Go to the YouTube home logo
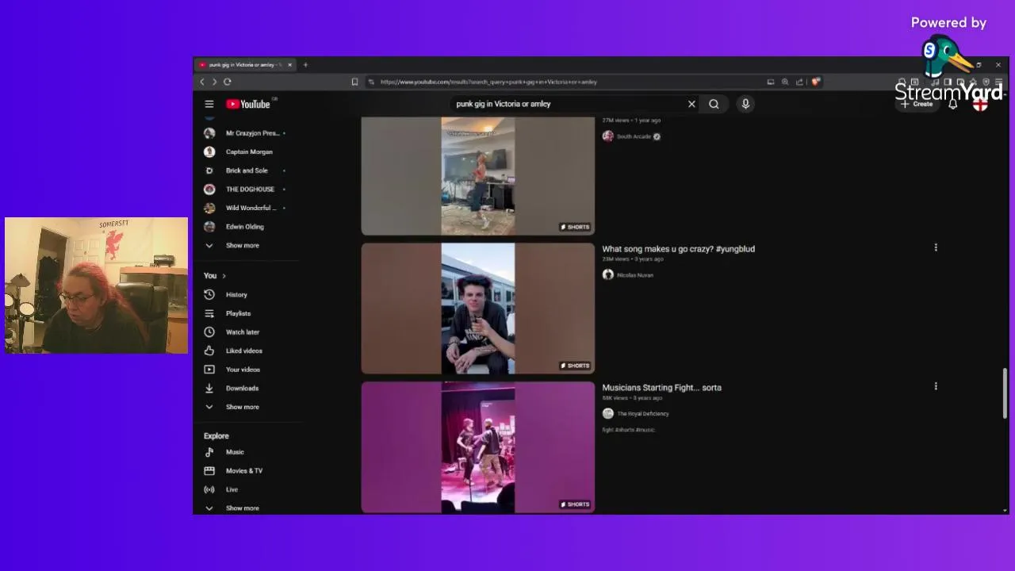Viewport: 1015px width, 571px height. [x=250, y=104]
